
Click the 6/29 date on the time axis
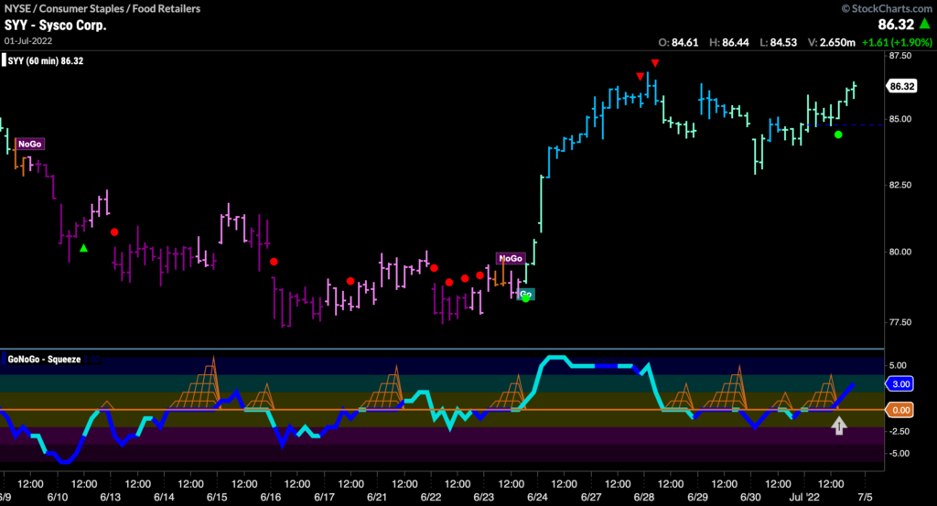click(x=697, y=497)
